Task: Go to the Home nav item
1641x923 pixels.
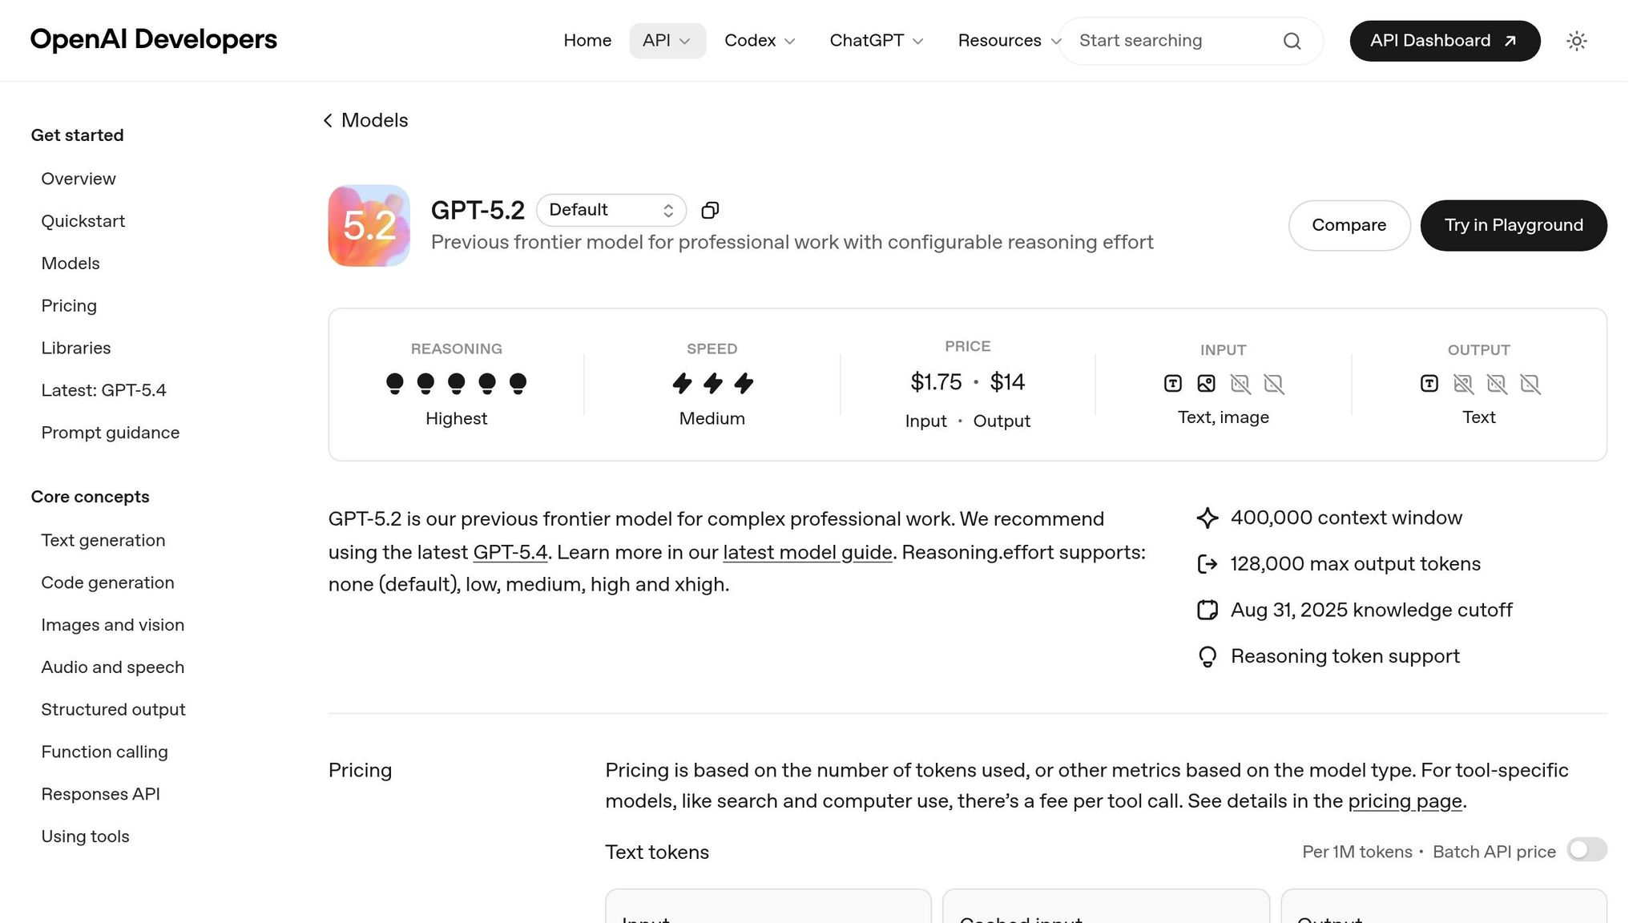Action: pyautogui.click(x=587, y=41)
